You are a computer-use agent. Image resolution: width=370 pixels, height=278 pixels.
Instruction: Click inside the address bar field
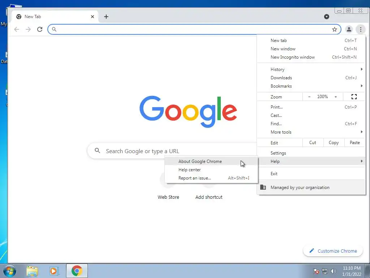click(x=194, y=29)
